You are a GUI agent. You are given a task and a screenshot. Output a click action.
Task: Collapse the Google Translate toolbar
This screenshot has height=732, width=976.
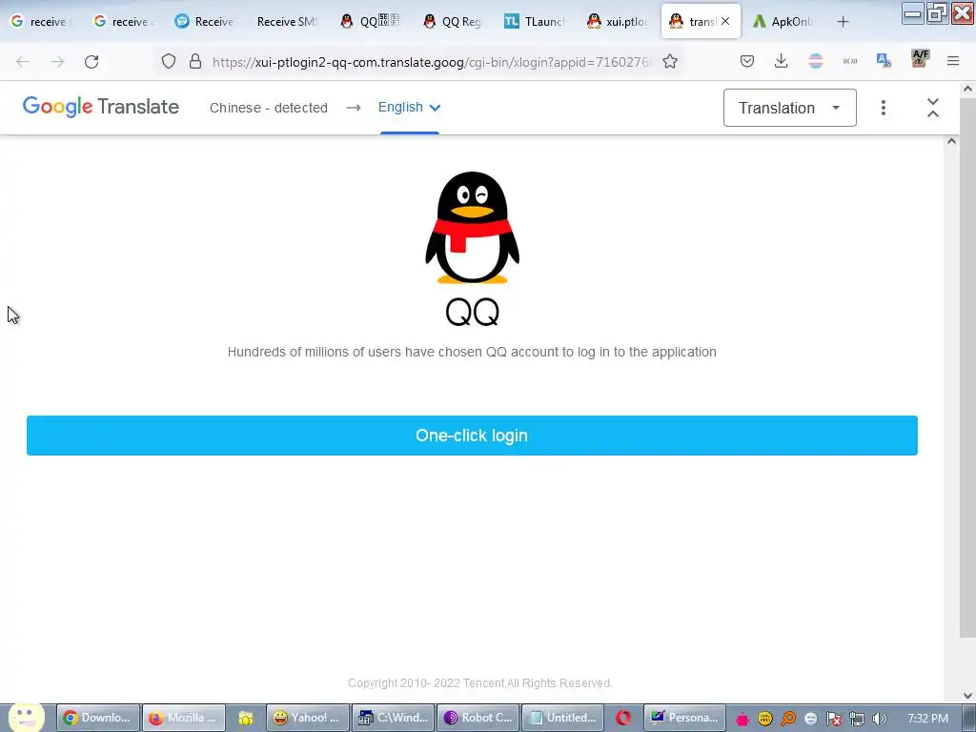point(932,108)
